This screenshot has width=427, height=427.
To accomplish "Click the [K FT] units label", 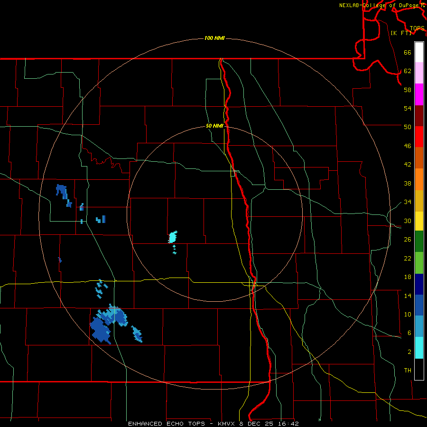I will tap(401, 33).
